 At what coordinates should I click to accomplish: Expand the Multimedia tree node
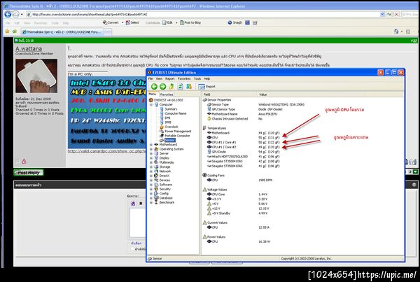151,162
